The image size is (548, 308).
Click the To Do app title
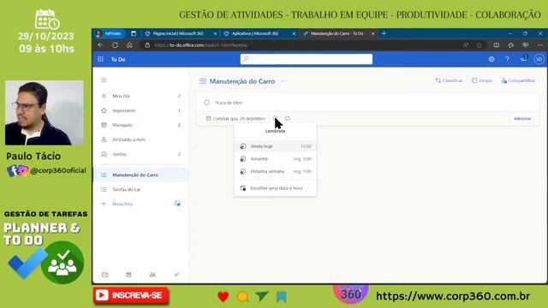[x=118, y=60]
